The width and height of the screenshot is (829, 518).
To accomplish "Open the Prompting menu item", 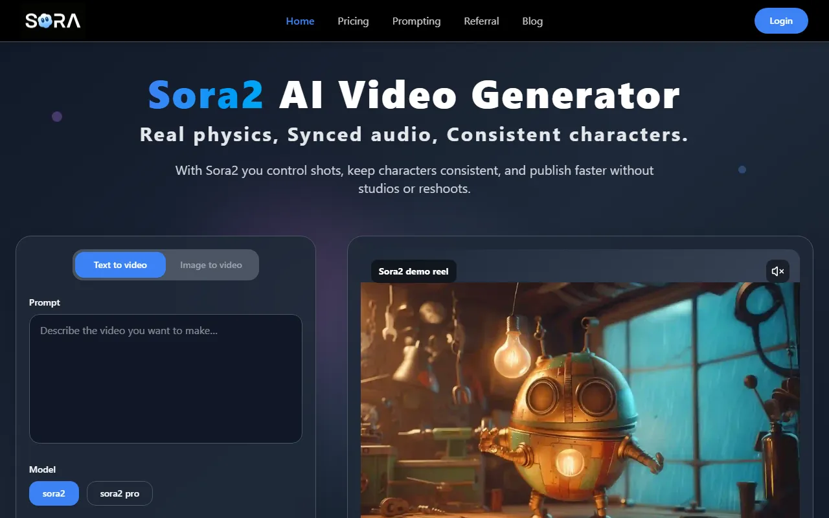I will click(x=416, y=21).
